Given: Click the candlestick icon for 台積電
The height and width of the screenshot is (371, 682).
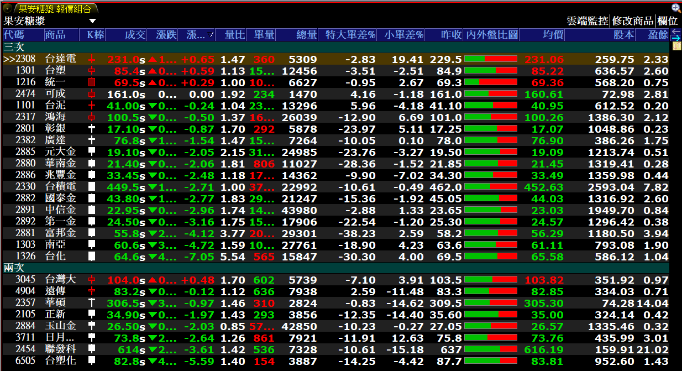Looking at the screenshot, I should tap(92, 187).
